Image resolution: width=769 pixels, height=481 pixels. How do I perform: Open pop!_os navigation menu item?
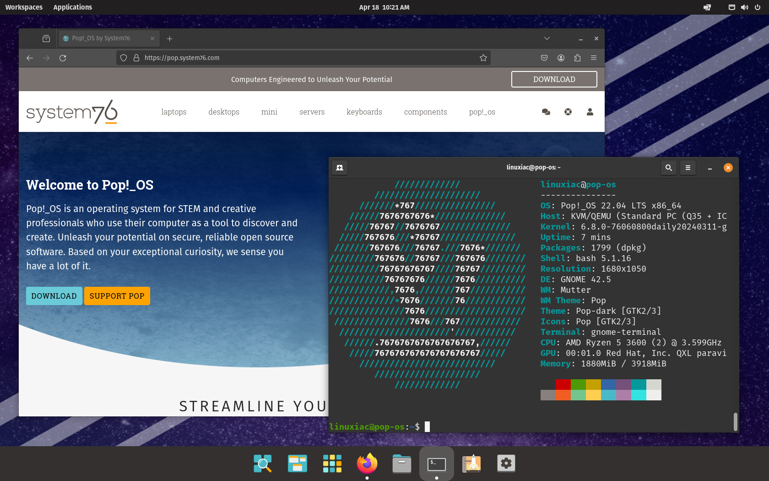point(482,112)
